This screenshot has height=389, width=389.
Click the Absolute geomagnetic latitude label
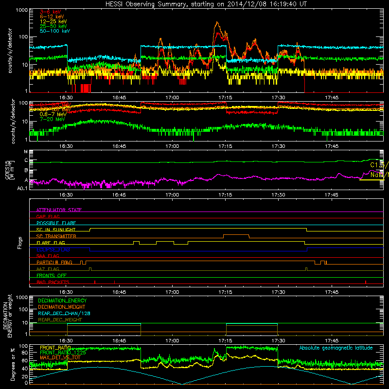click(x=336, y=348)
